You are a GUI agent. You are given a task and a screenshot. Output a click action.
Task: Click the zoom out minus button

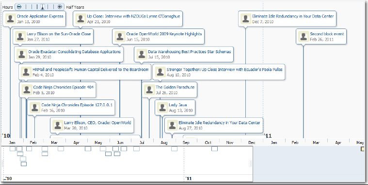[19, 7]
